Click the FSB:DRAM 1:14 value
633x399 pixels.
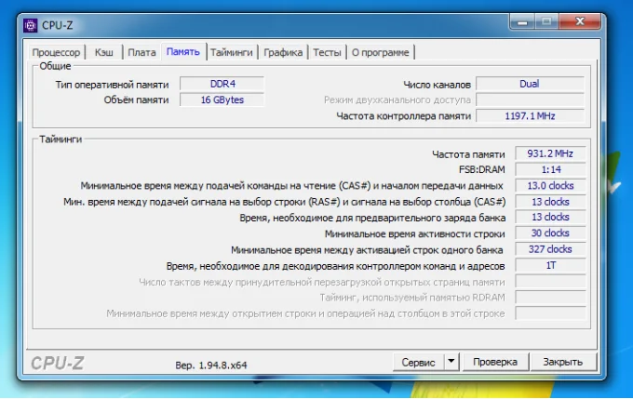coord(550,170)
